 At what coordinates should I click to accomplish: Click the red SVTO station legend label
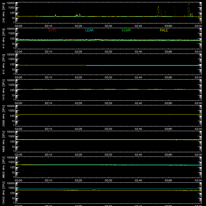(x=52, y=30)
